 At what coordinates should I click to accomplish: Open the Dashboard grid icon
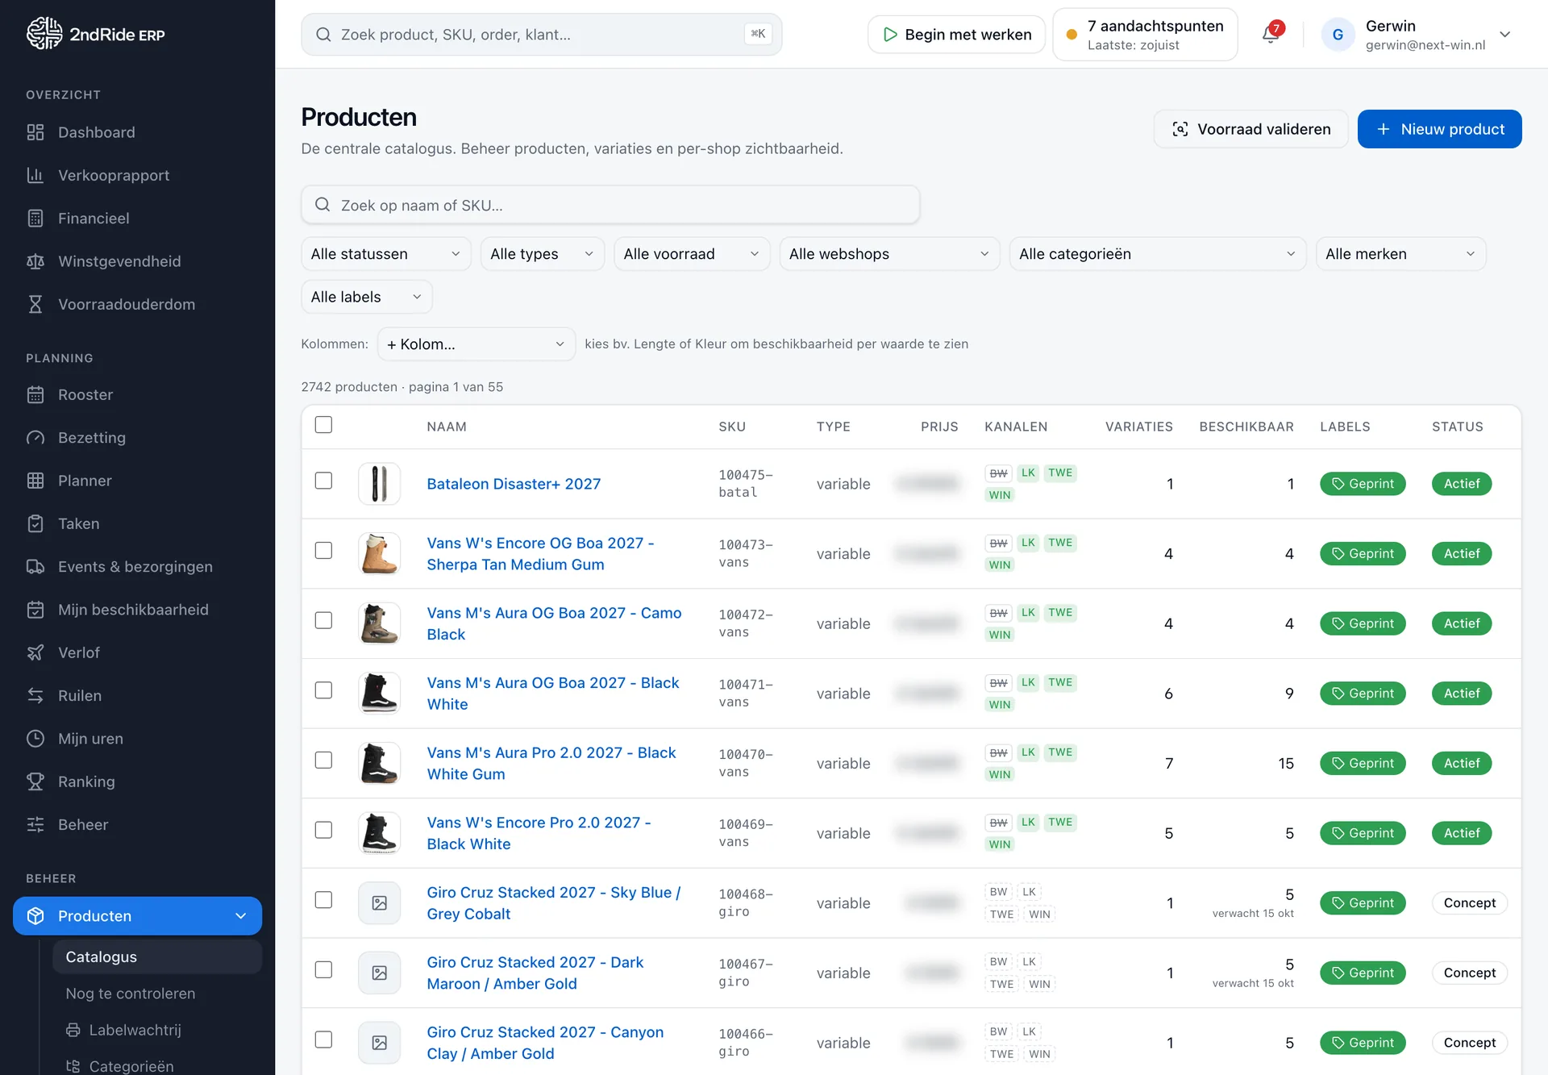point(35,132)
